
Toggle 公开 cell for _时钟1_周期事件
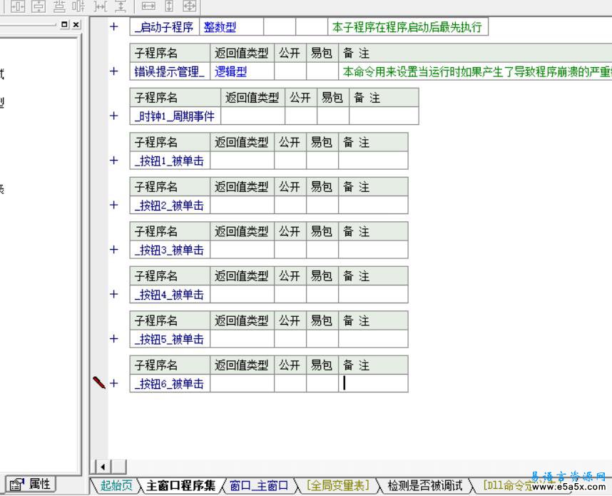300,116
